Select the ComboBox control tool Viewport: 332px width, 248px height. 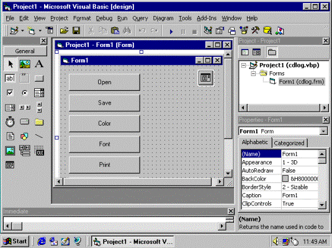(x=39, y=93)
